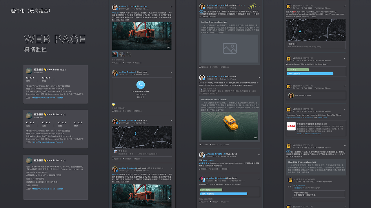This screenshot has width=371, height=208.
Task: Click the 新增 badge
Action: [x=252, y=6]
